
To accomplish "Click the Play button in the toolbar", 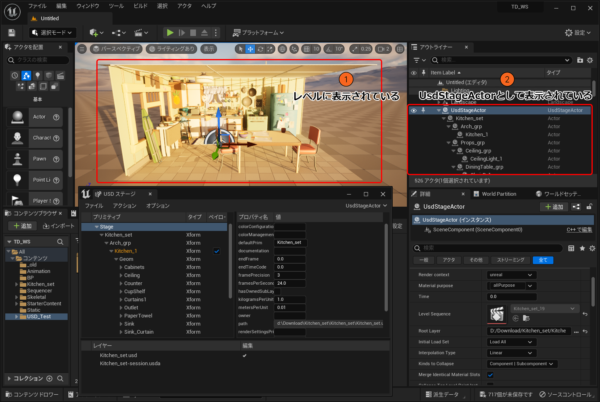I will pos(170,33).
